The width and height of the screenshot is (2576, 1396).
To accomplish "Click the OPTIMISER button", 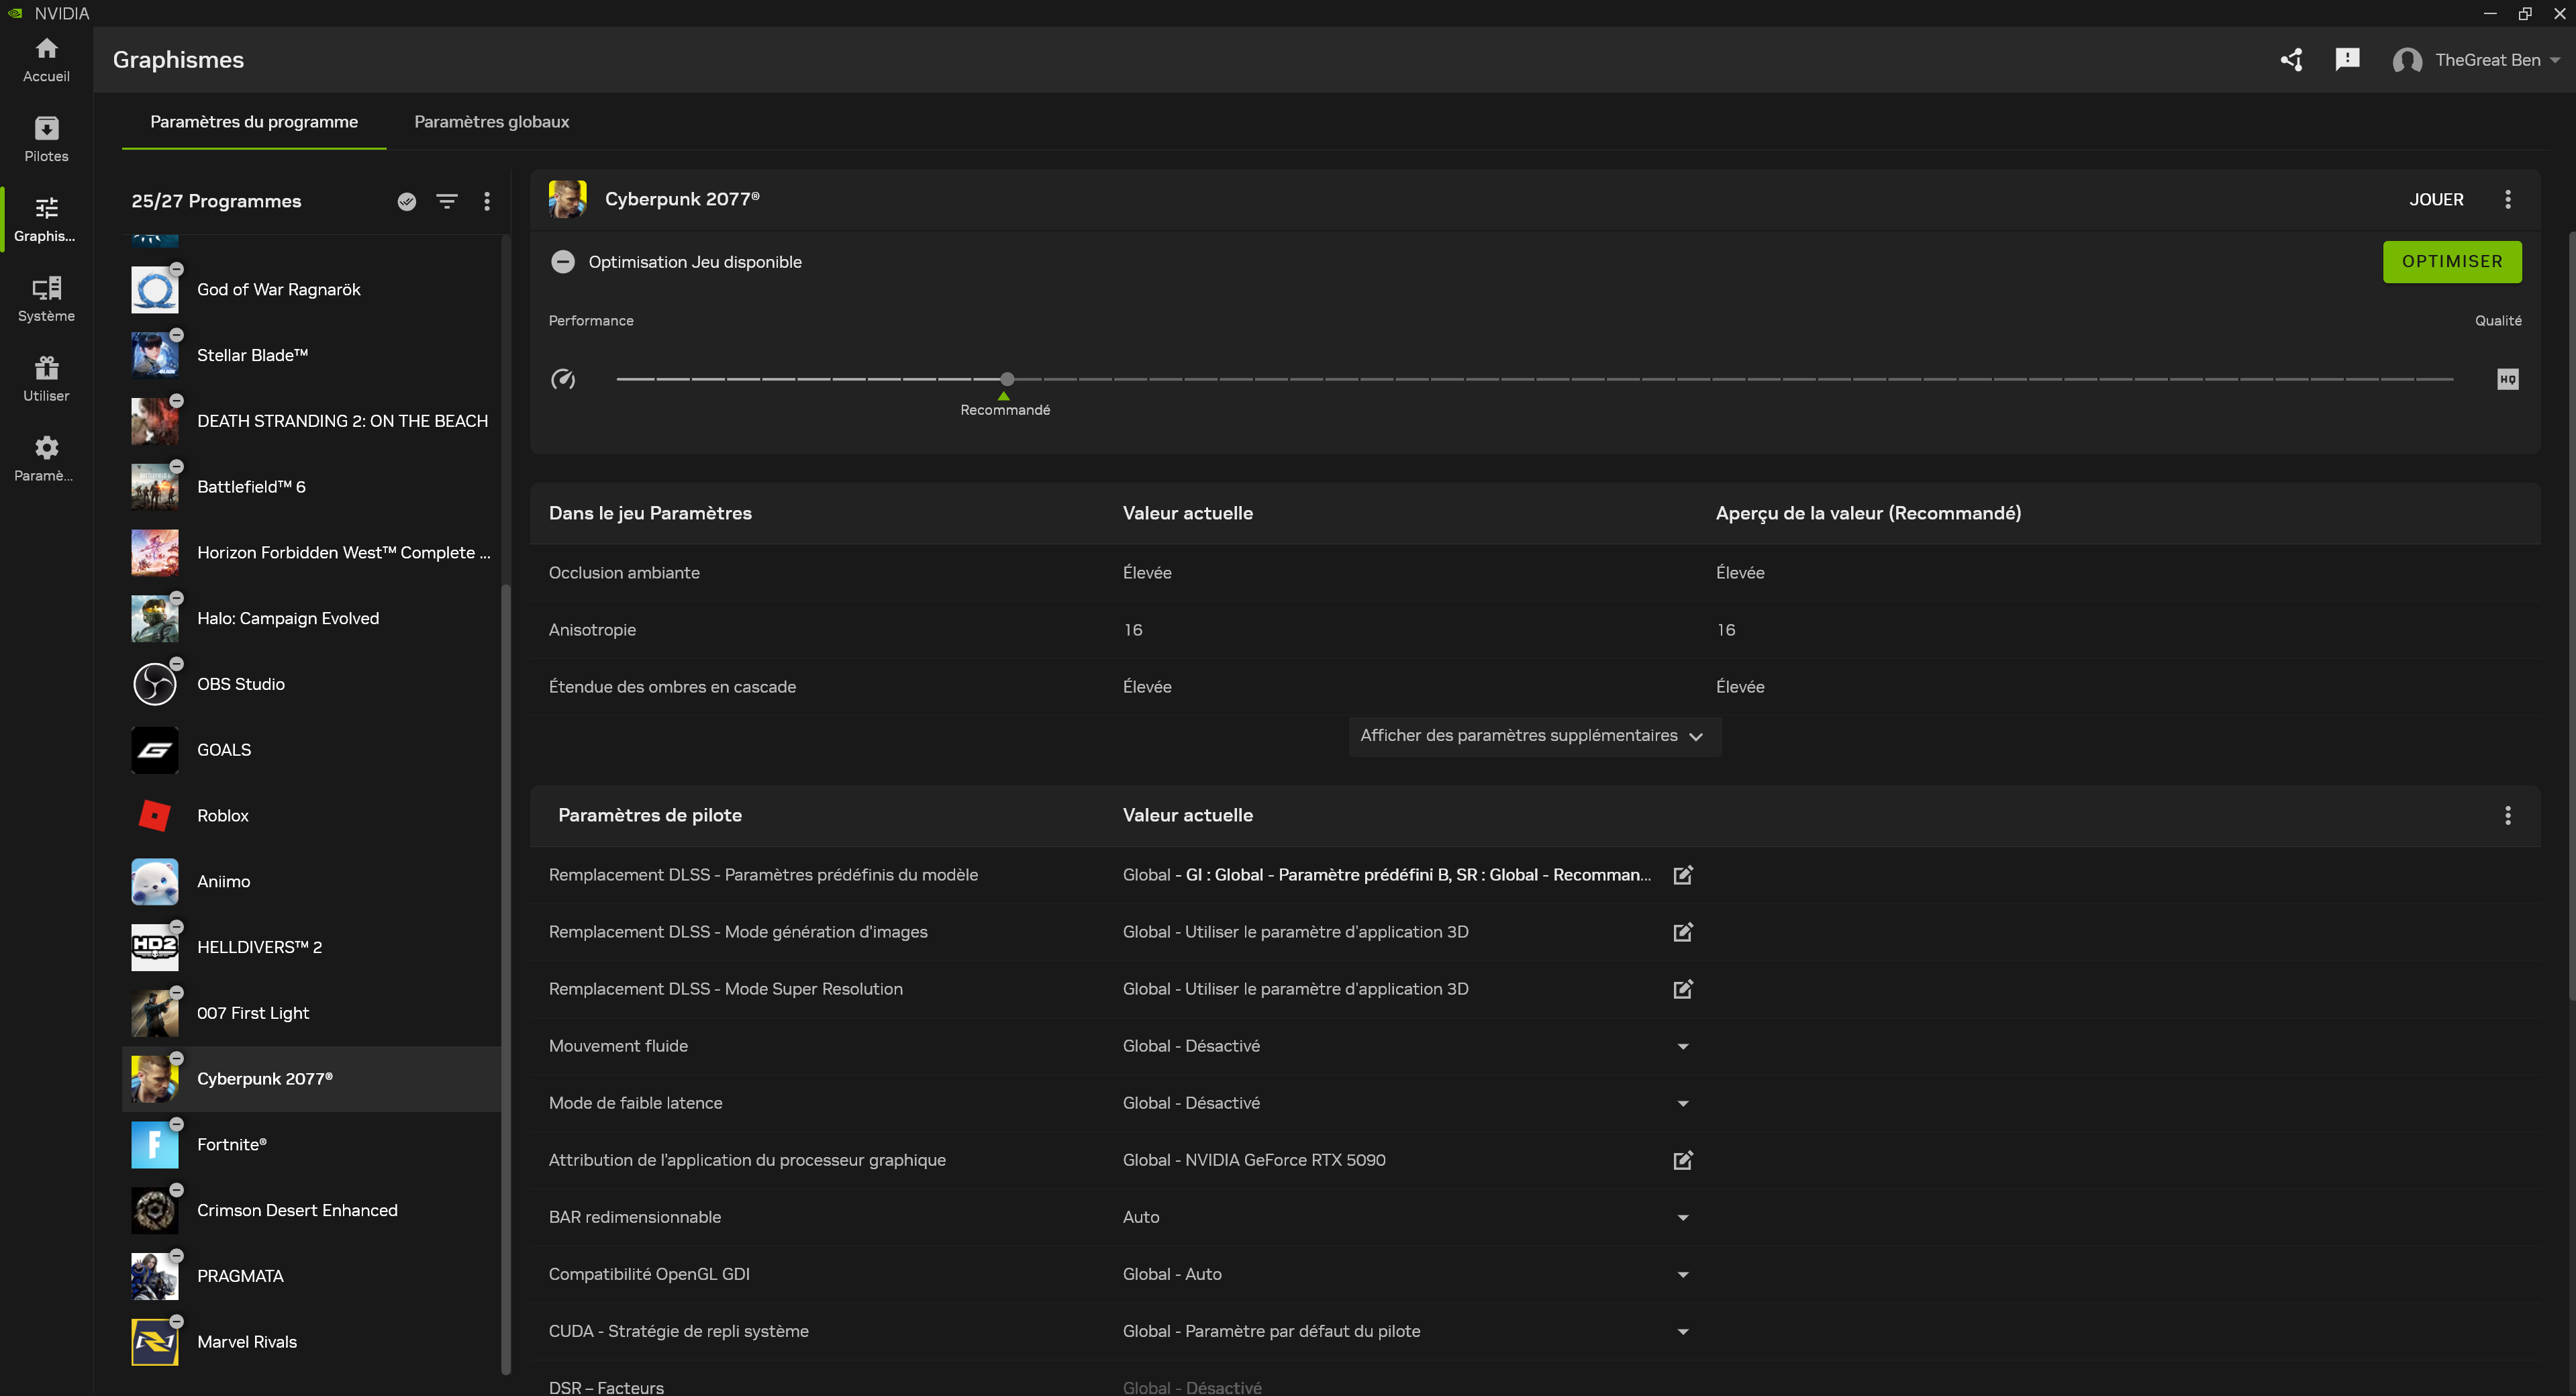I will point(2452,261).
